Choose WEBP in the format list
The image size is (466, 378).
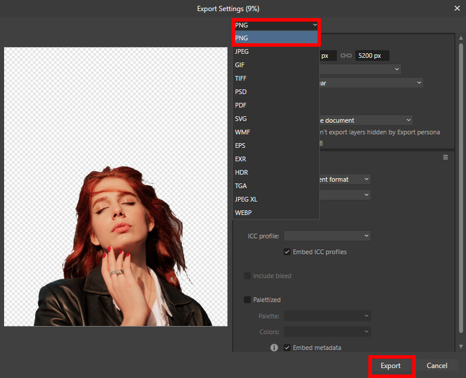pyautogui.click(x=243, y=213)
